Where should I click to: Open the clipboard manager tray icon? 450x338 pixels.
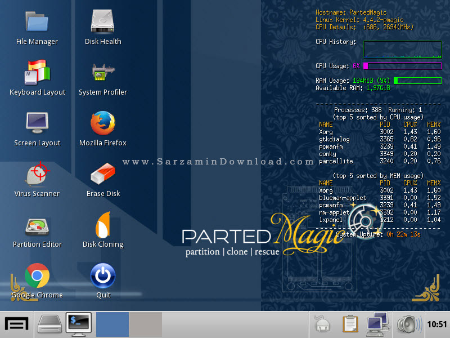point(350,324)
